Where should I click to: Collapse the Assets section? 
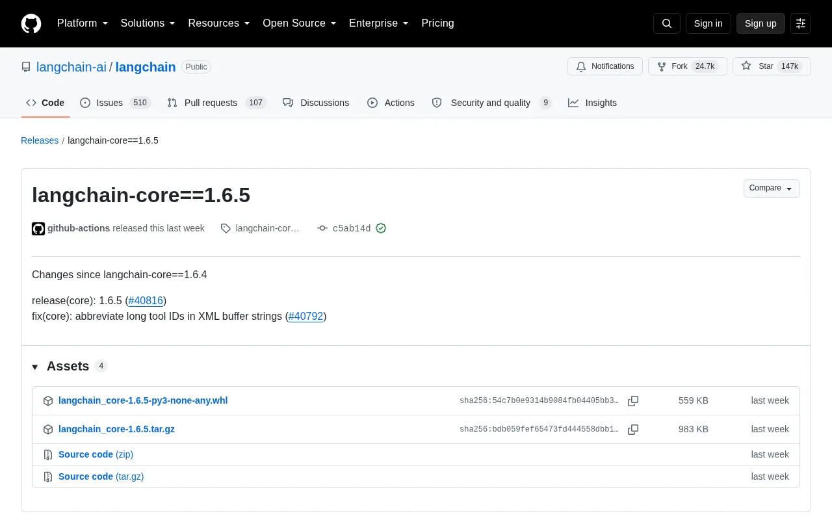click(x=35, y=367)
